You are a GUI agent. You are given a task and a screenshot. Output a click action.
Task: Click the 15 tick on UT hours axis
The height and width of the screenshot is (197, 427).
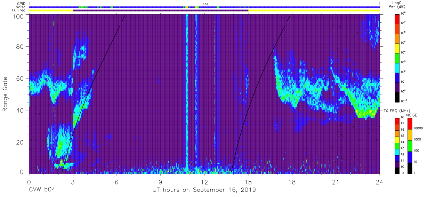click(248, 182)
